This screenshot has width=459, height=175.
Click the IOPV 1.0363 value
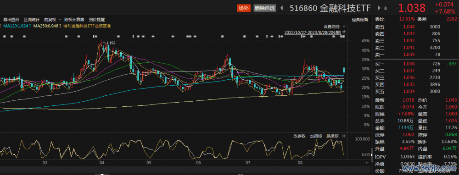408,157
